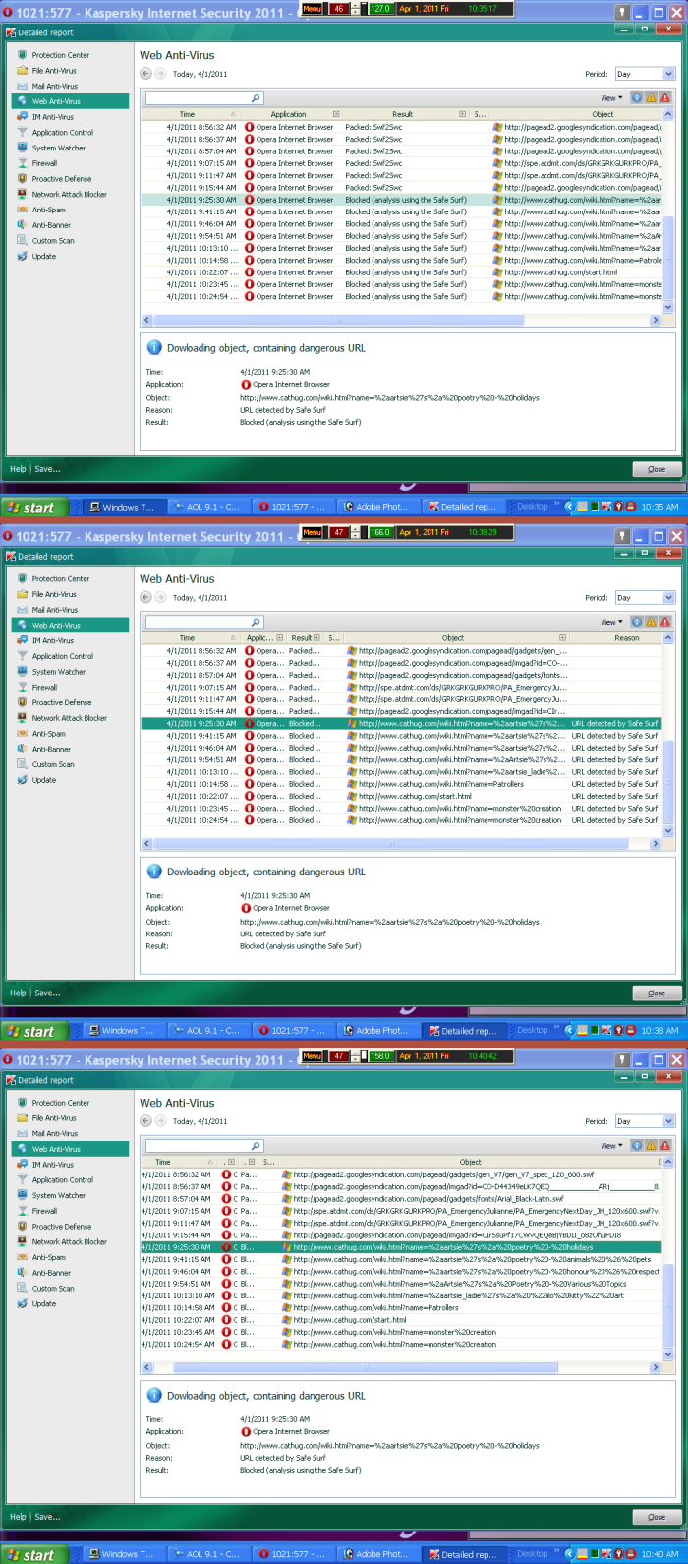688x1564 pixels.
Task: Open Object column filter in 10:38 AM capture
Action: tap(563, 637)
